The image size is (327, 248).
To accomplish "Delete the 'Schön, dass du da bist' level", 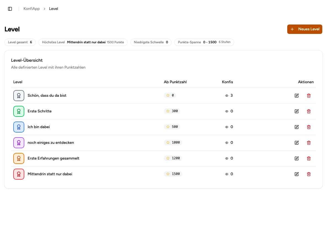I will click(309, 96).
